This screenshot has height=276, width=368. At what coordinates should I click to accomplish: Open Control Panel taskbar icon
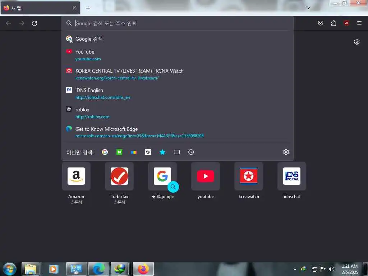point(76,269)
